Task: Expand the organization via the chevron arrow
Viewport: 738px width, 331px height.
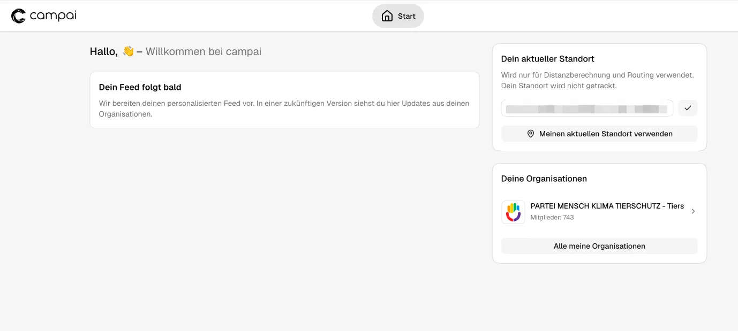Action: click(693, 211)
